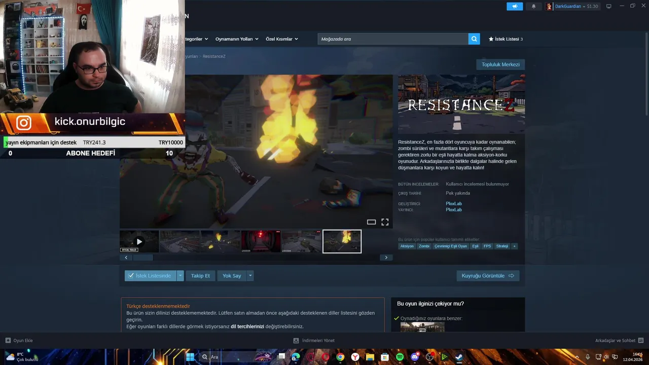Screen dimensions: 649x365
Task: Select the red corridor screenshot thumbnail
Action: coord(261,241)
